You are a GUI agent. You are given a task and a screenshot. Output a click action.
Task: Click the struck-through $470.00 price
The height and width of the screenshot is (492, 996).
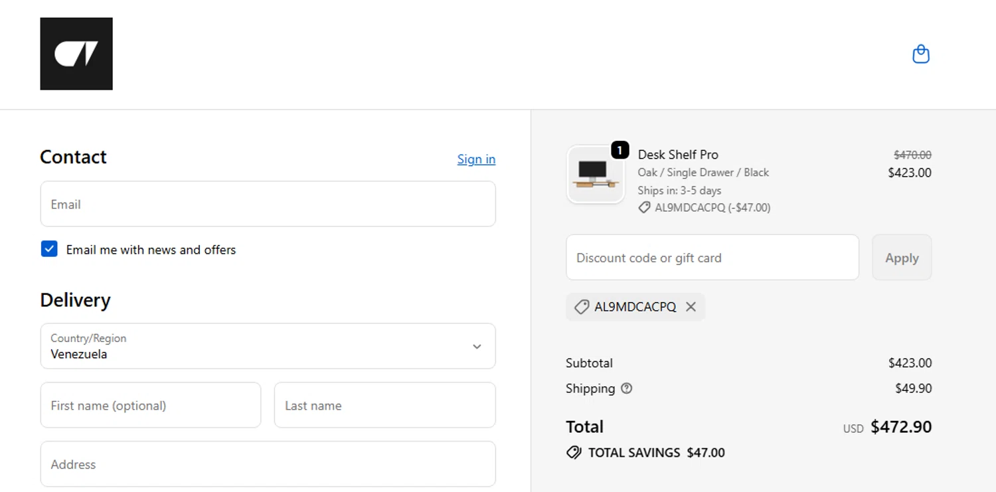(912, 155)
